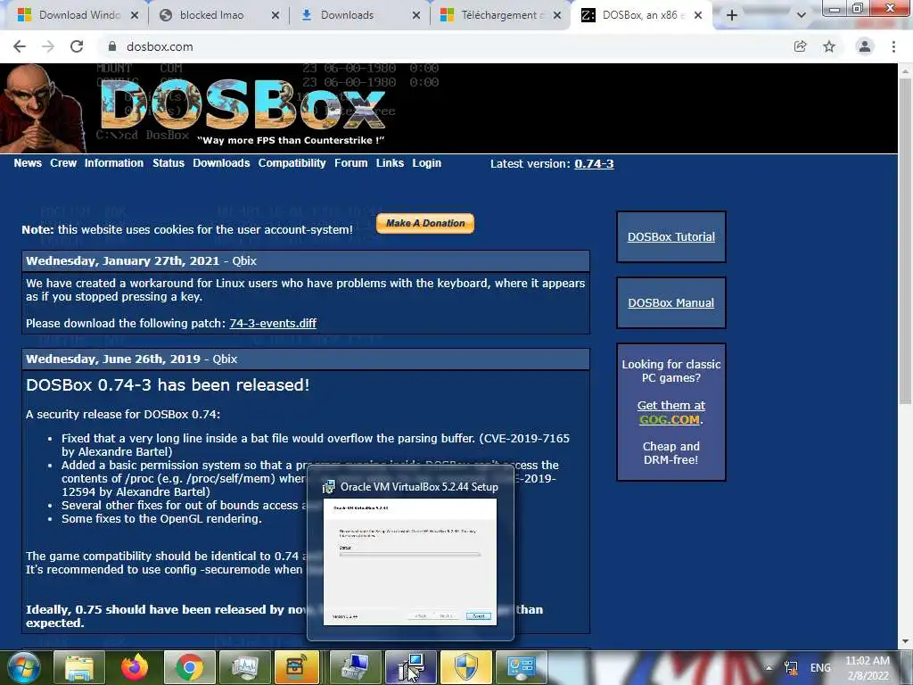Visit GOG.COM link
The height and width of the screenshot is (685, 913).
pos(669,419)
